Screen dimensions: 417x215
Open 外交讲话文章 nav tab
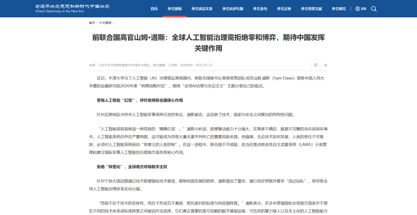tap(202, 9)
